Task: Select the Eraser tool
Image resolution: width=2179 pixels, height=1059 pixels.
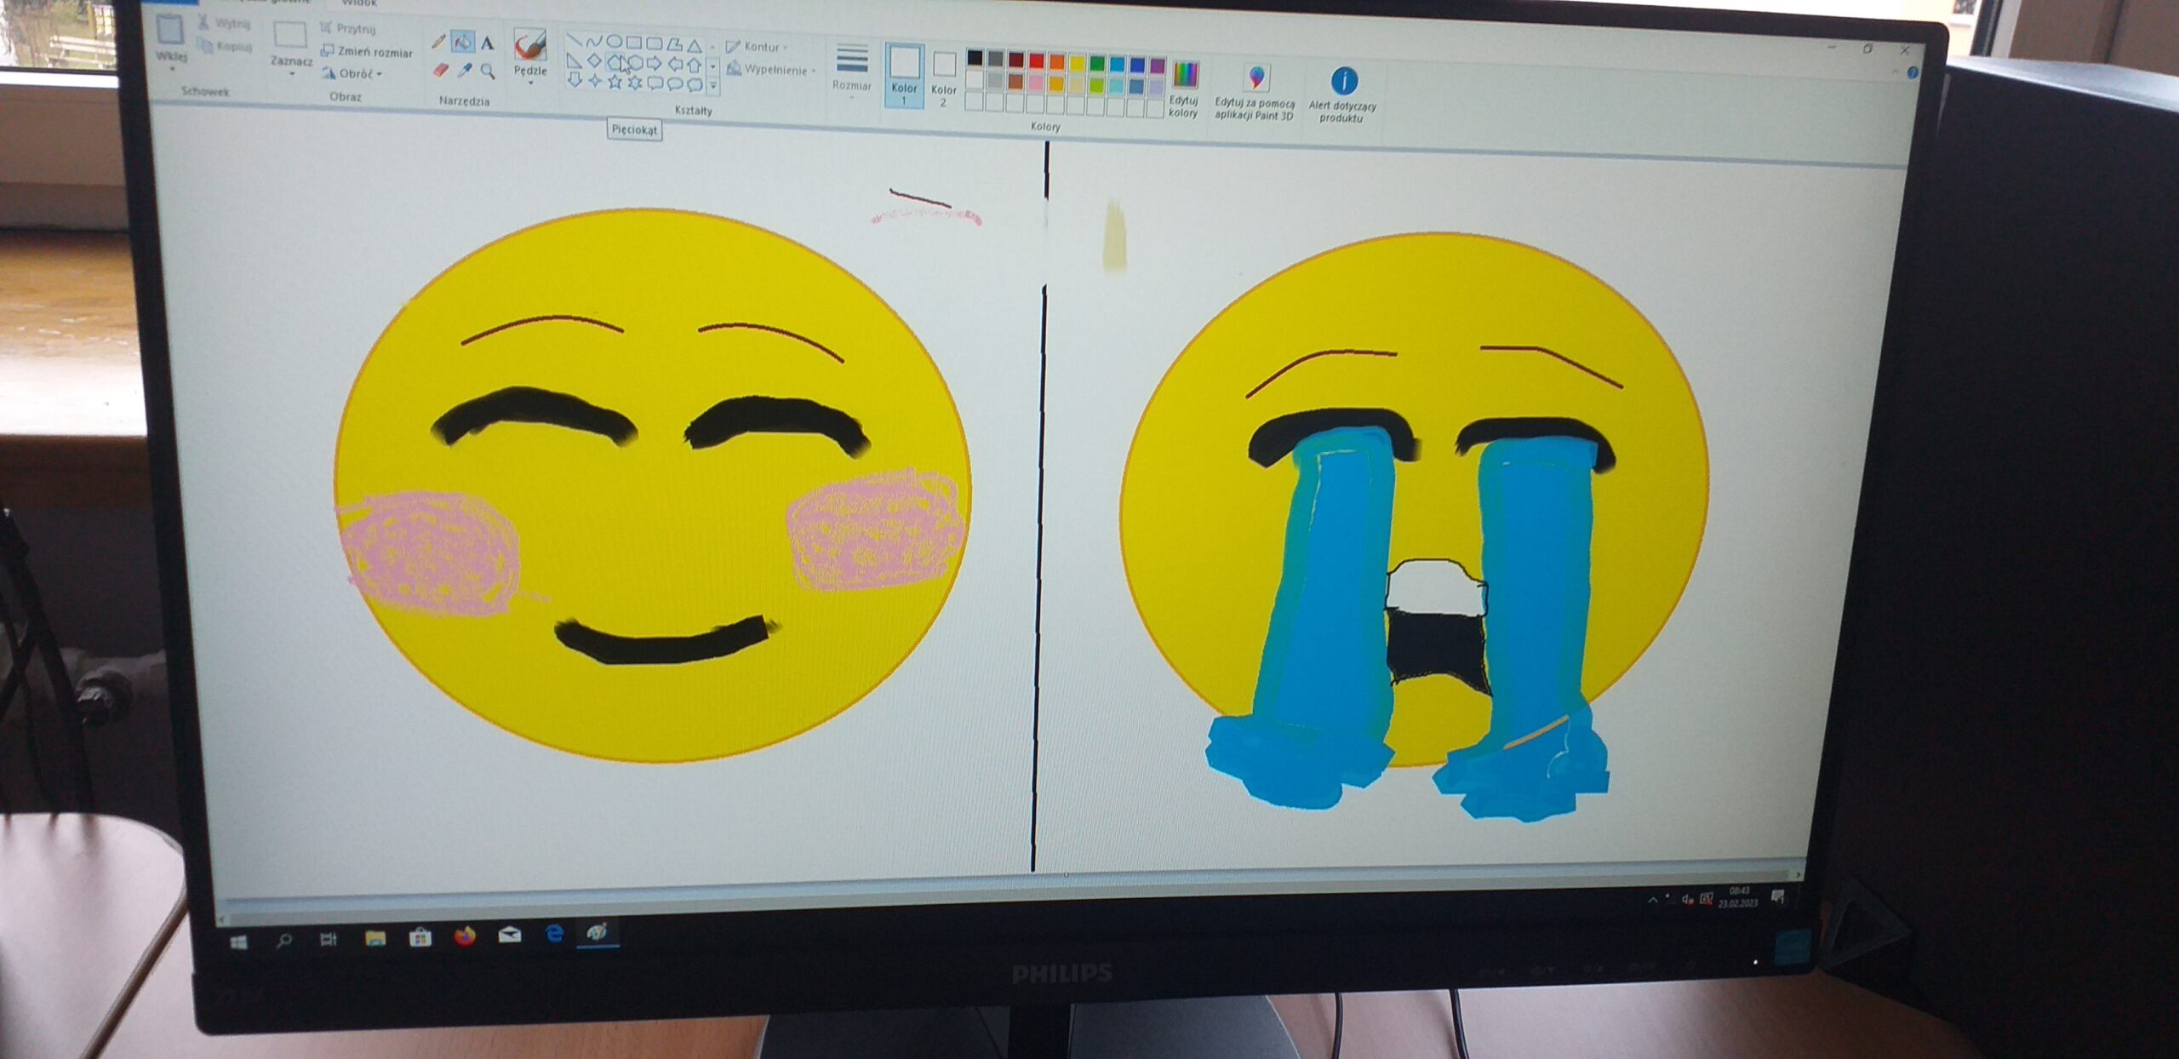Action: pos(440,70)
